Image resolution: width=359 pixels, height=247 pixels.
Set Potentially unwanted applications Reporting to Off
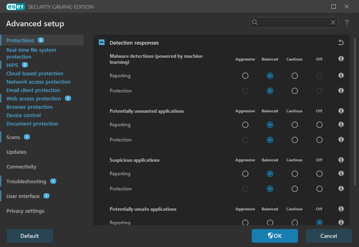click(x=320, y=125)
